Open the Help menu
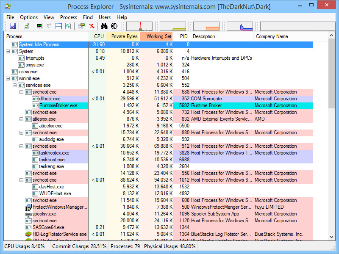 [122, 17]
